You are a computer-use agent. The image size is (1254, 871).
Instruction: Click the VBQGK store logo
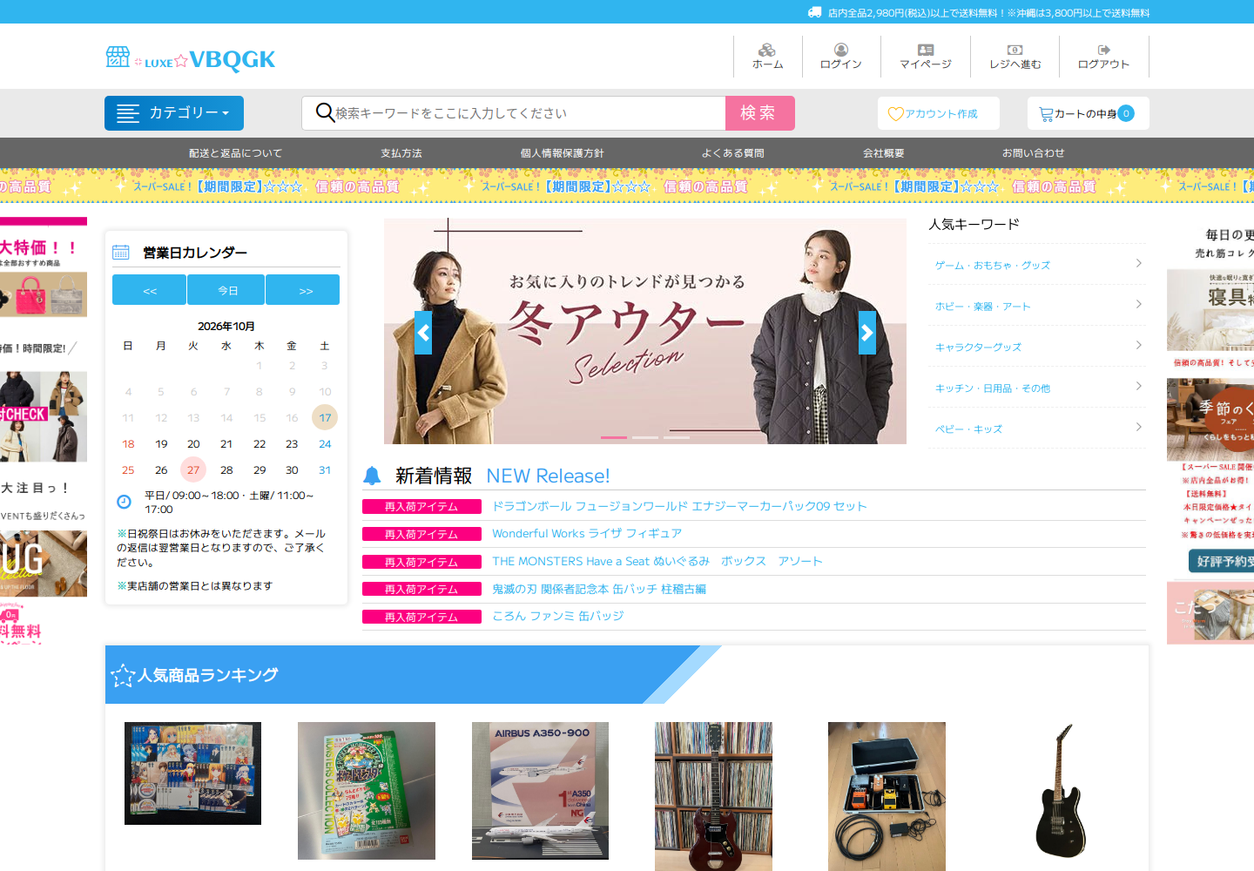click(190, 58)
